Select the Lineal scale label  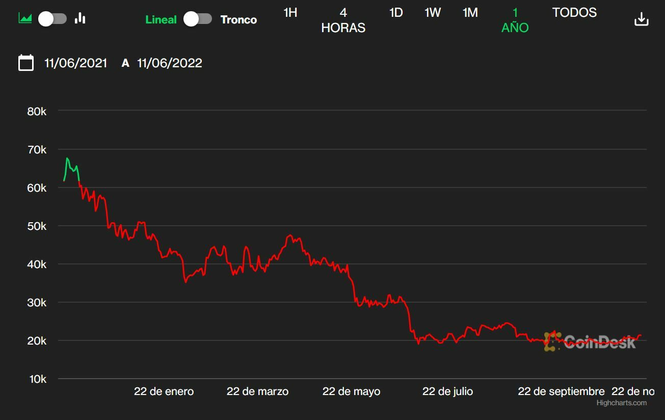(161, 20)
